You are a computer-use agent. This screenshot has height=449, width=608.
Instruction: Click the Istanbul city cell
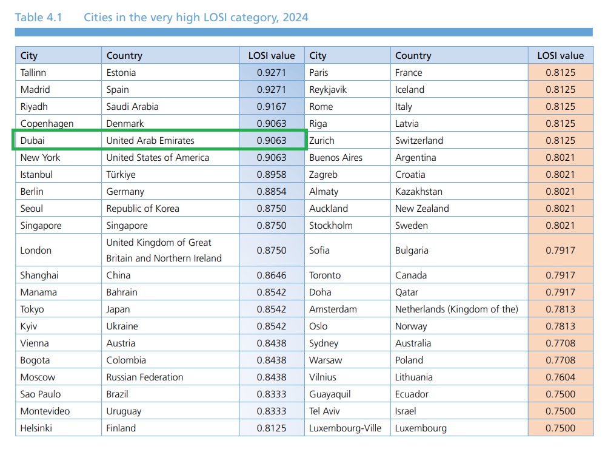(36, 174)
